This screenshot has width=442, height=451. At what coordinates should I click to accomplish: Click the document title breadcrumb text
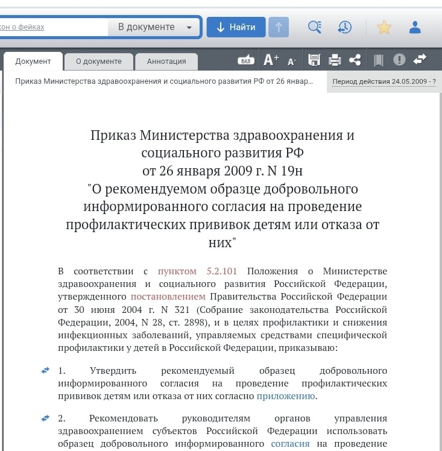coord(164,81)
